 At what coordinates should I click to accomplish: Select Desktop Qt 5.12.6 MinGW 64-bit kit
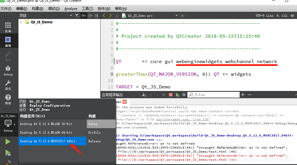(x=46, y=132)
